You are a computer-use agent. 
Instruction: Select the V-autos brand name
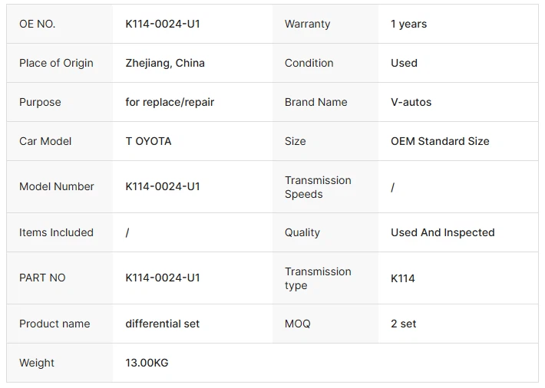[411, 102]
